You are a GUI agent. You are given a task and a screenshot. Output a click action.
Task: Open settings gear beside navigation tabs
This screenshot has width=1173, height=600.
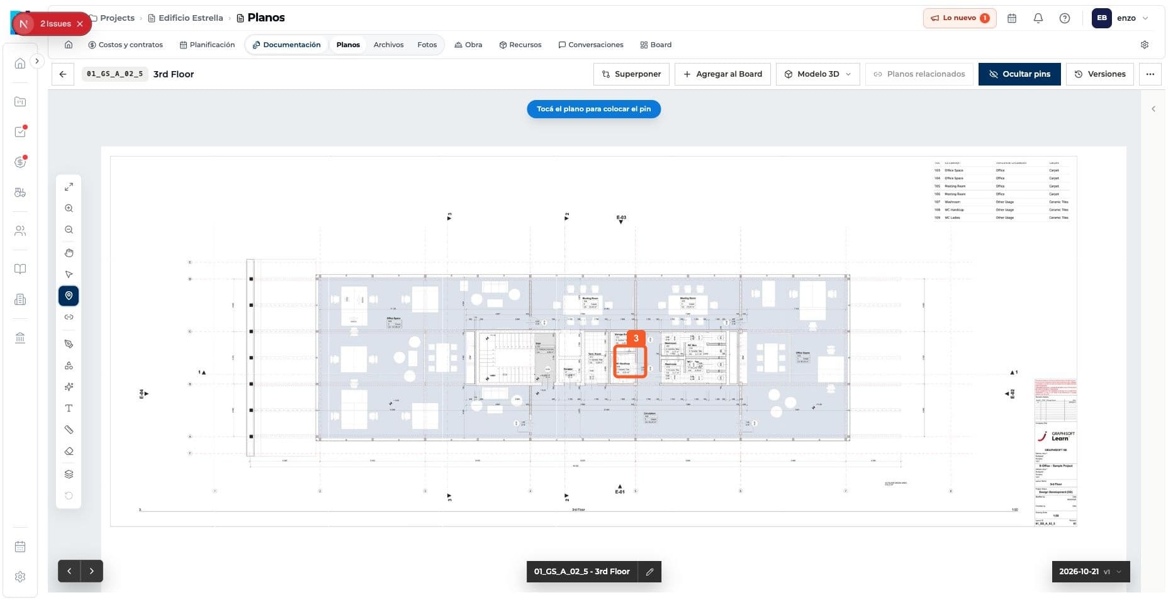pos(1145,45)
